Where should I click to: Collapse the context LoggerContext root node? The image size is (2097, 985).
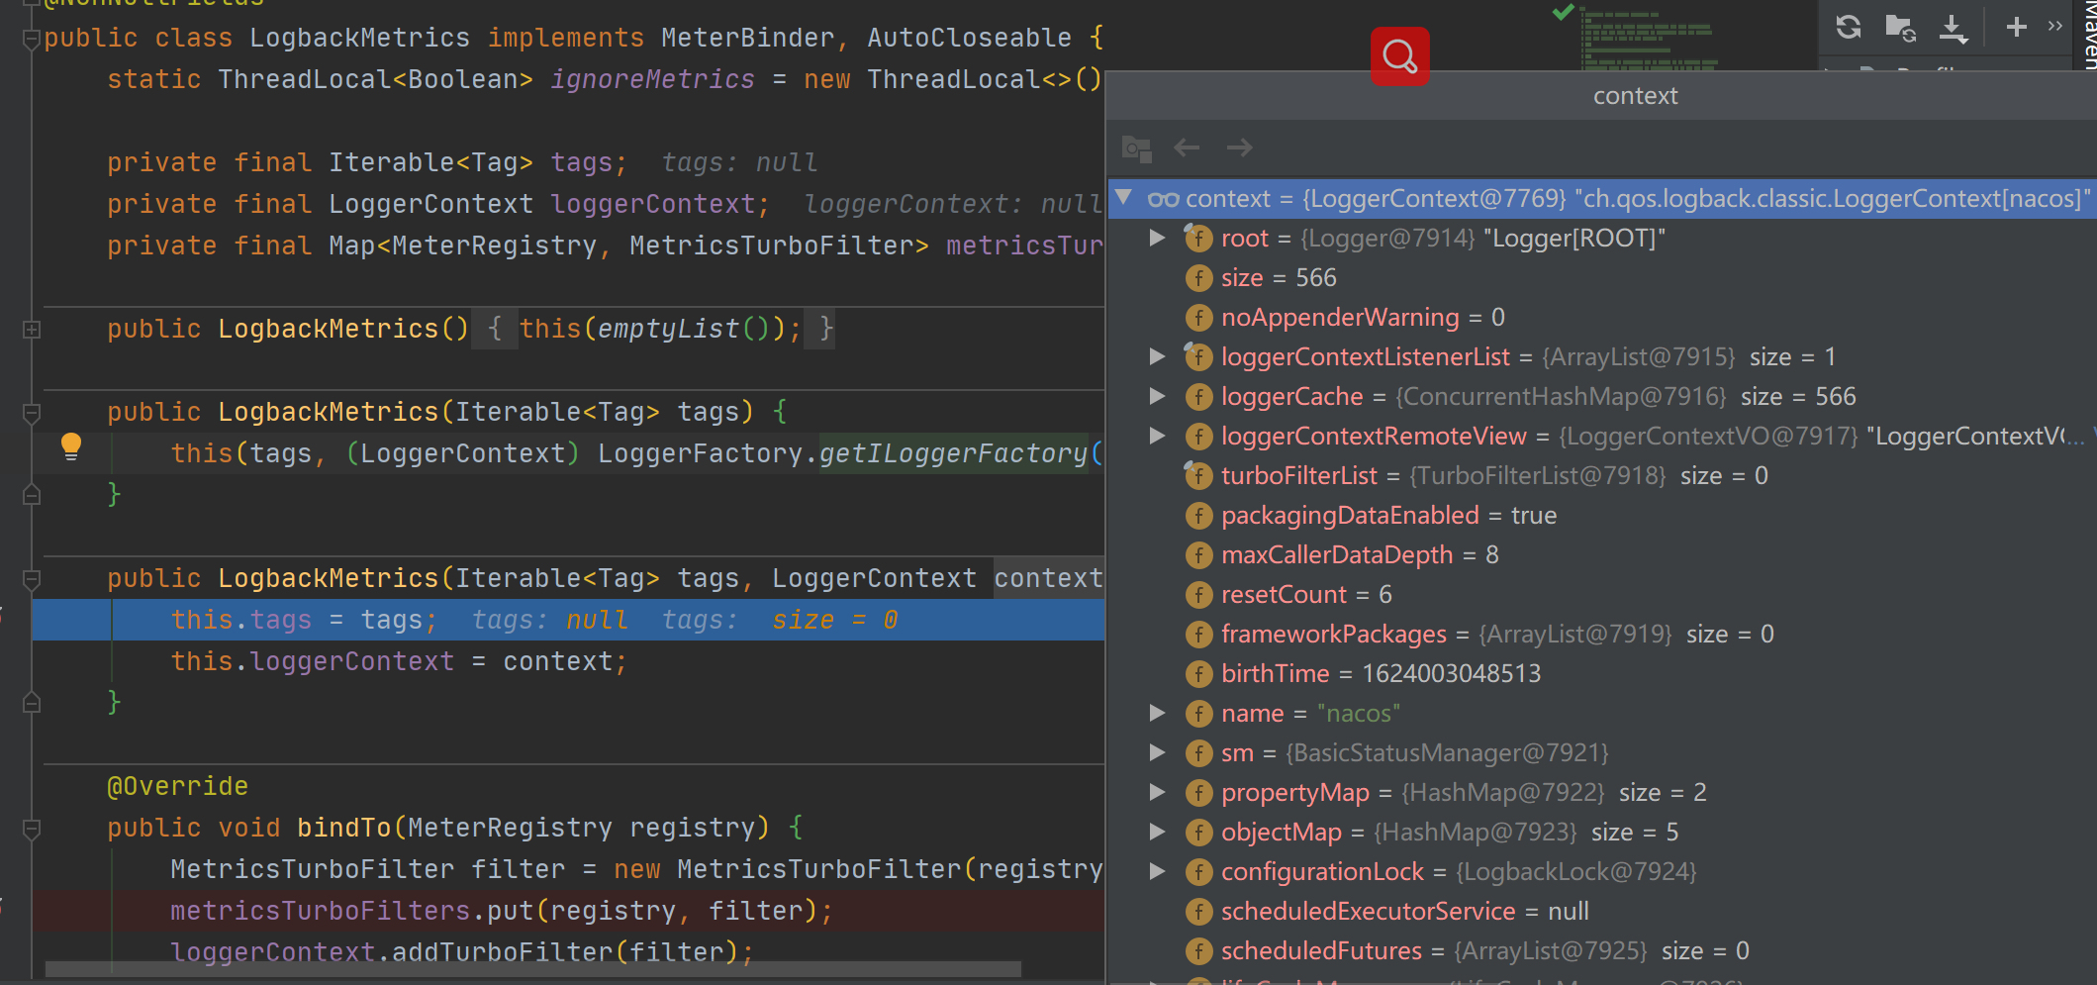pos(1124,198)
